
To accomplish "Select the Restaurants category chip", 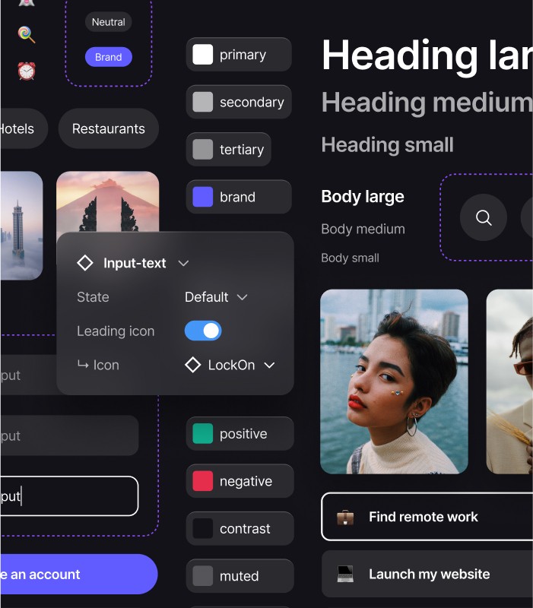I will coord(109,128).
